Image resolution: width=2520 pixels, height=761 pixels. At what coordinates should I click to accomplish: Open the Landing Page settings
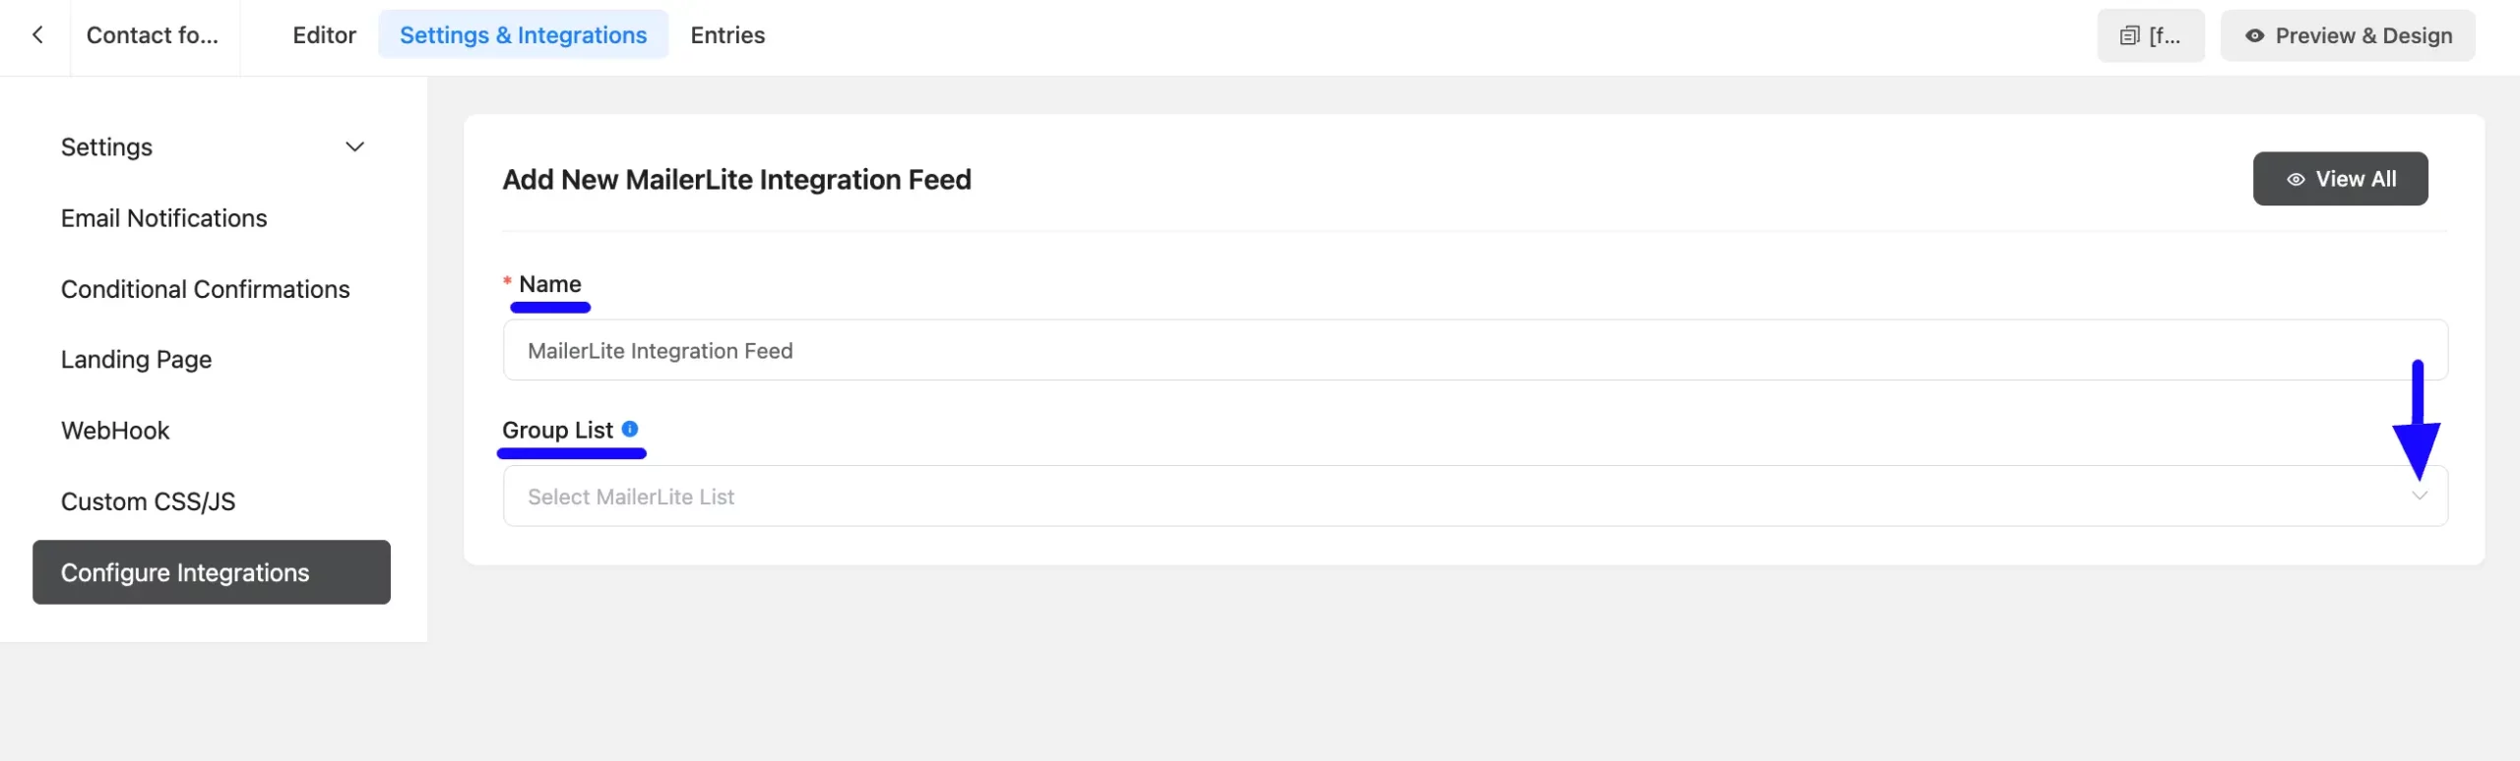137,360
